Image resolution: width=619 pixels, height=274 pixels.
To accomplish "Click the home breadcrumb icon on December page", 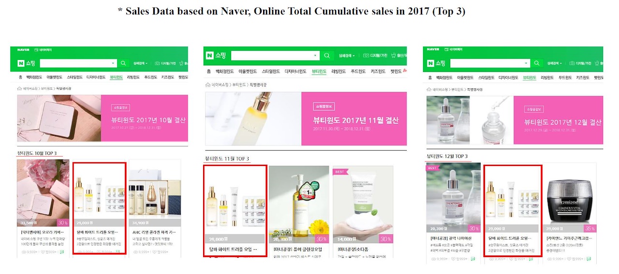I will [x=429, y=89].
